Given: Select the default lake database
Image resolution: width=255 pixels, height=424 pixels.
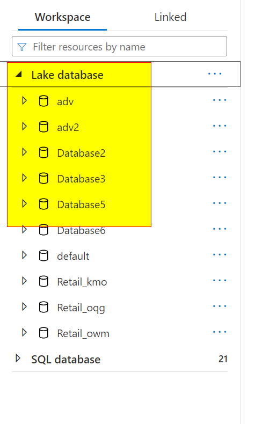Looking at the screenshot, I should click(x=73, y=256).
